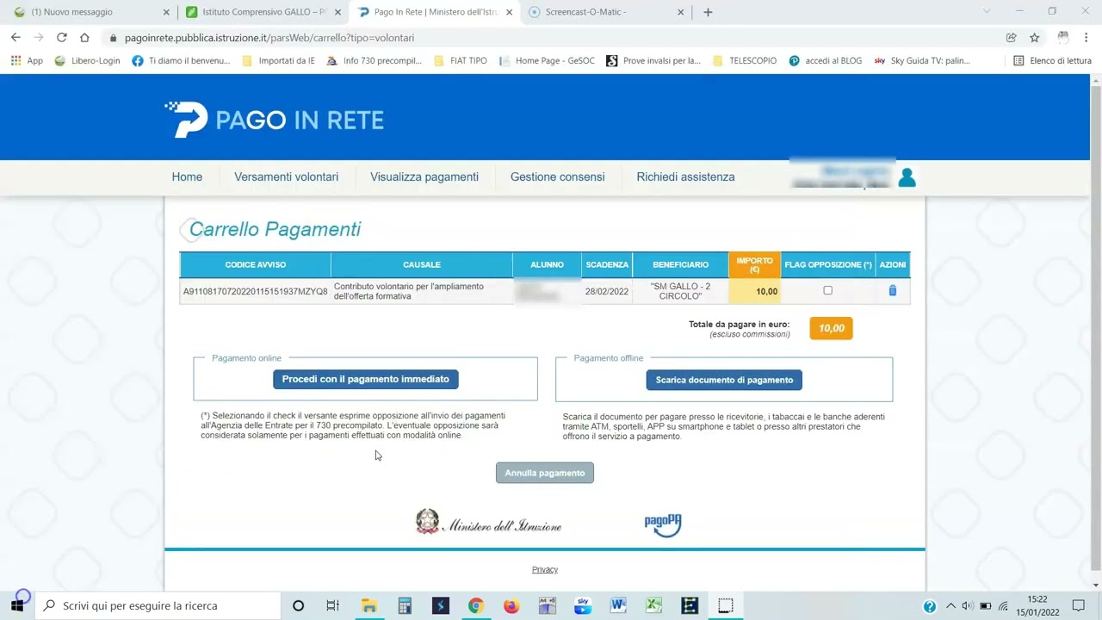The width and height of the screenshot is (1102, 620).
Task: Open Cortana circle on the taskbar
Action: coord(298,605)
